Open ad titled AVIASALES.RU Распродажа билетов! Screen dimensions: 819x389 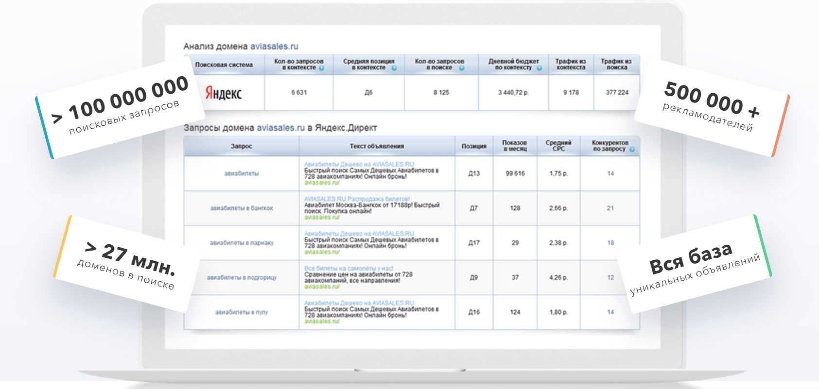[x=357, y=199]
